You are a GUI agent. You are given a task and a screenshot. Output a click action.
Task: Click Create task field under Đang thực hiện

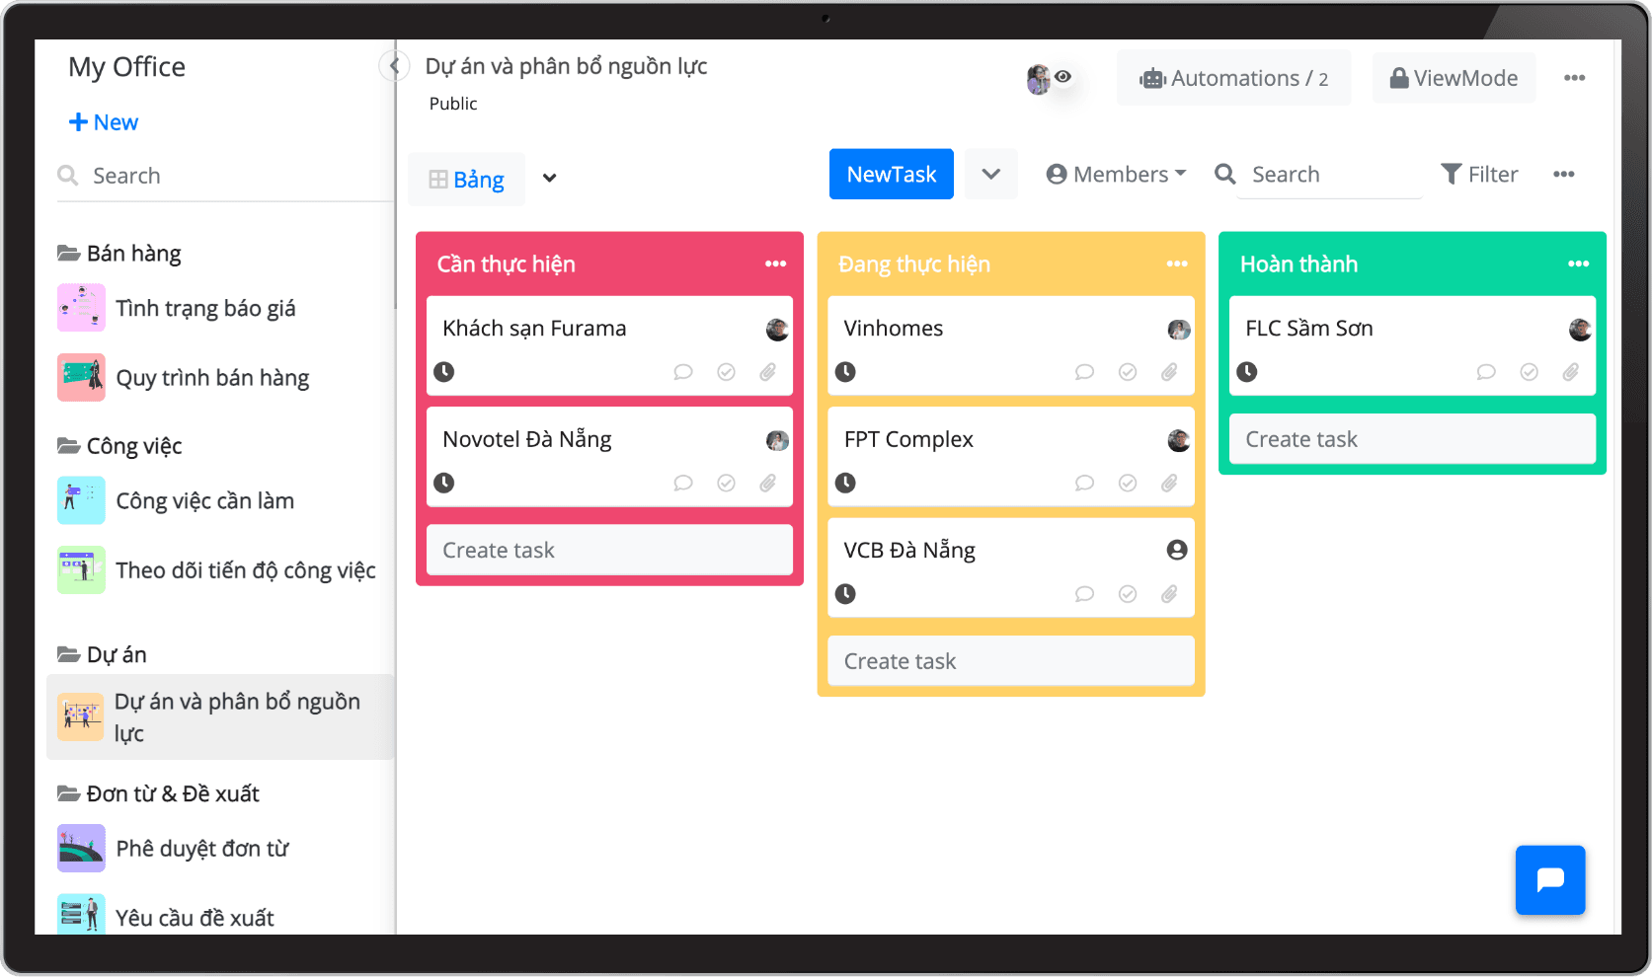click(x=1010, y=661)
